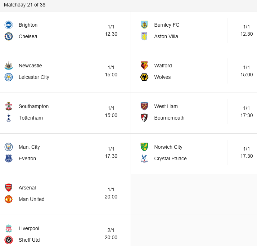
Task: Click the Matchday 21 of 38 header
Action: click(24, 5)
